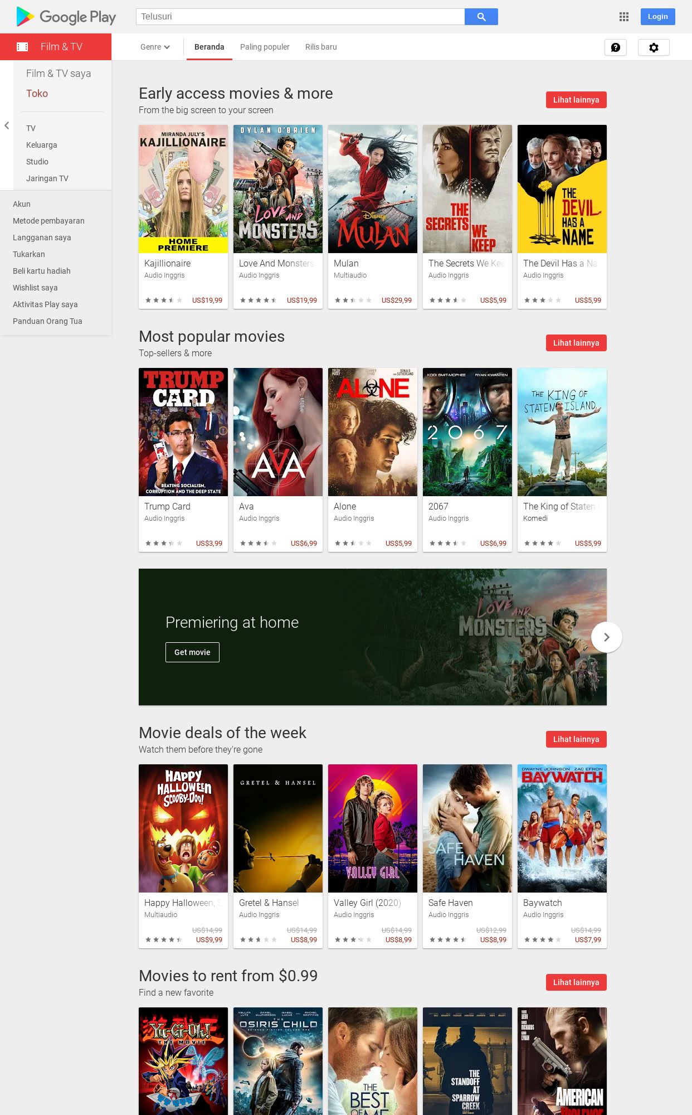Click the Movie deals of the week heading
This screenshot has height=1115, width=692.
tap(222, 733)
